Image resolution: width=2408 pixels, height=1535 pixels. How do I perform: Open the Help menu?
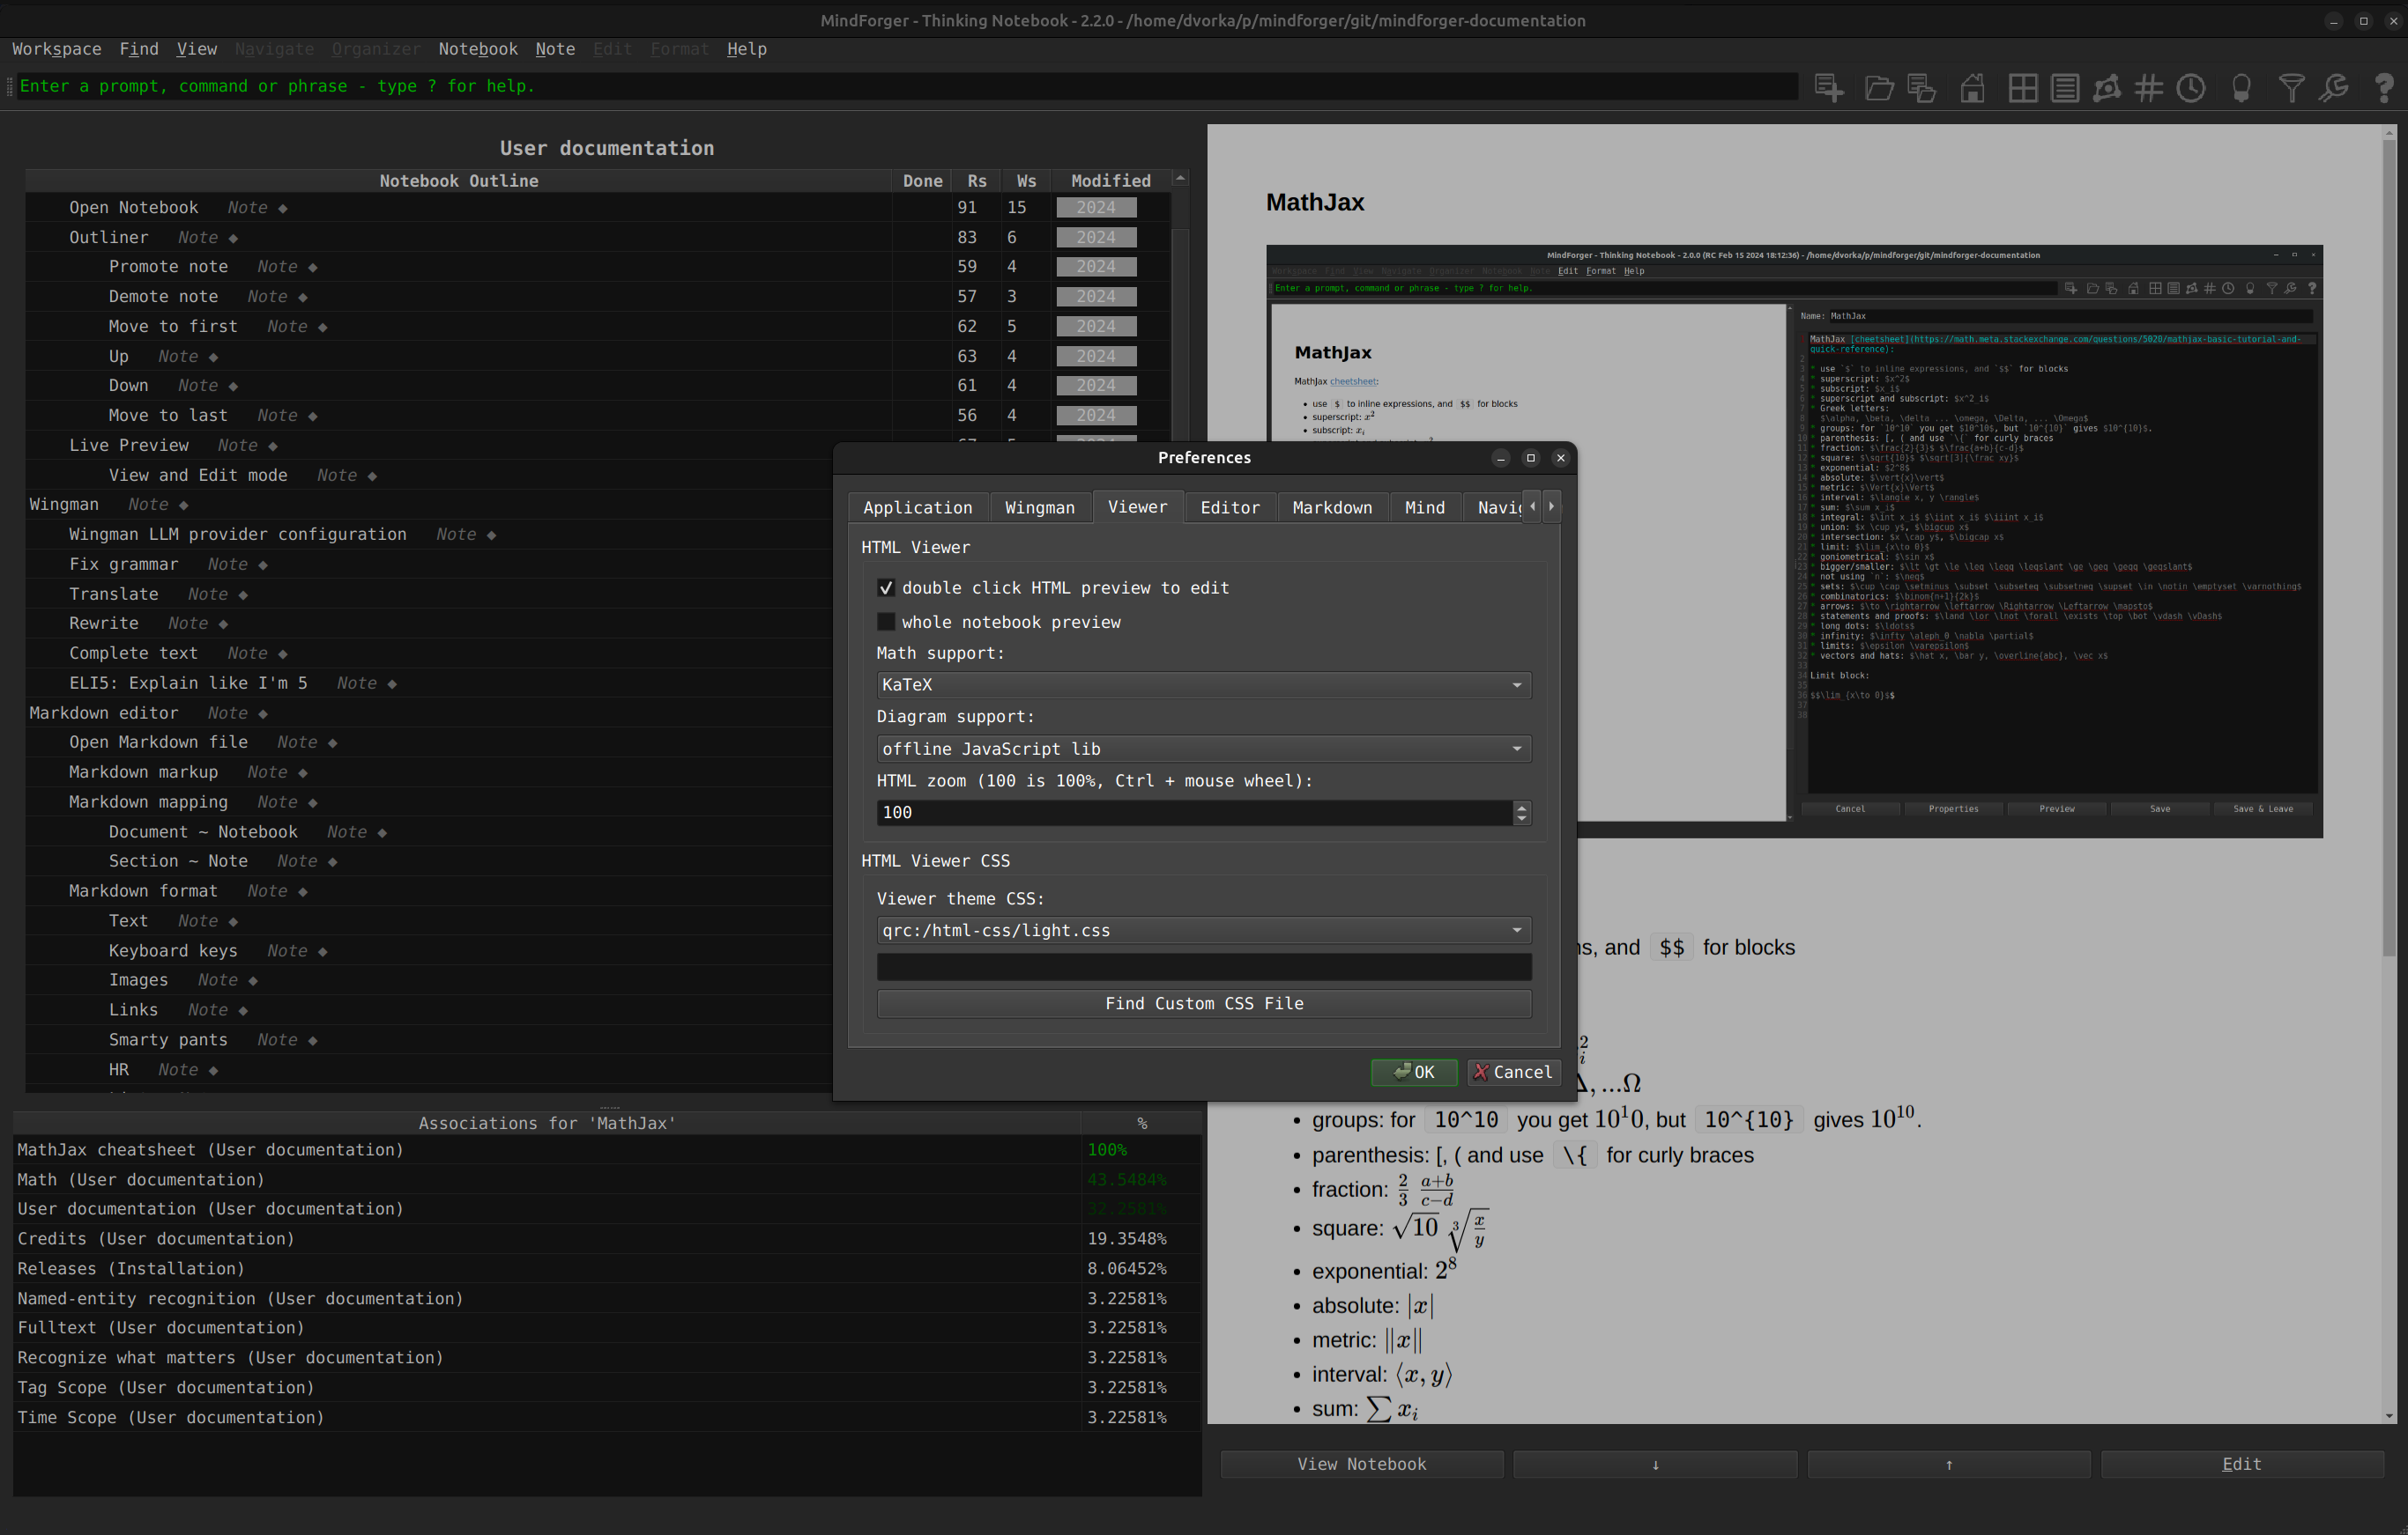[x=746, y=49]
